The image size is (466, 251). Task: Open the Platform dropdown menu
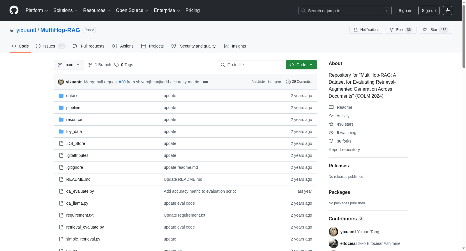[x=37, y=10]
